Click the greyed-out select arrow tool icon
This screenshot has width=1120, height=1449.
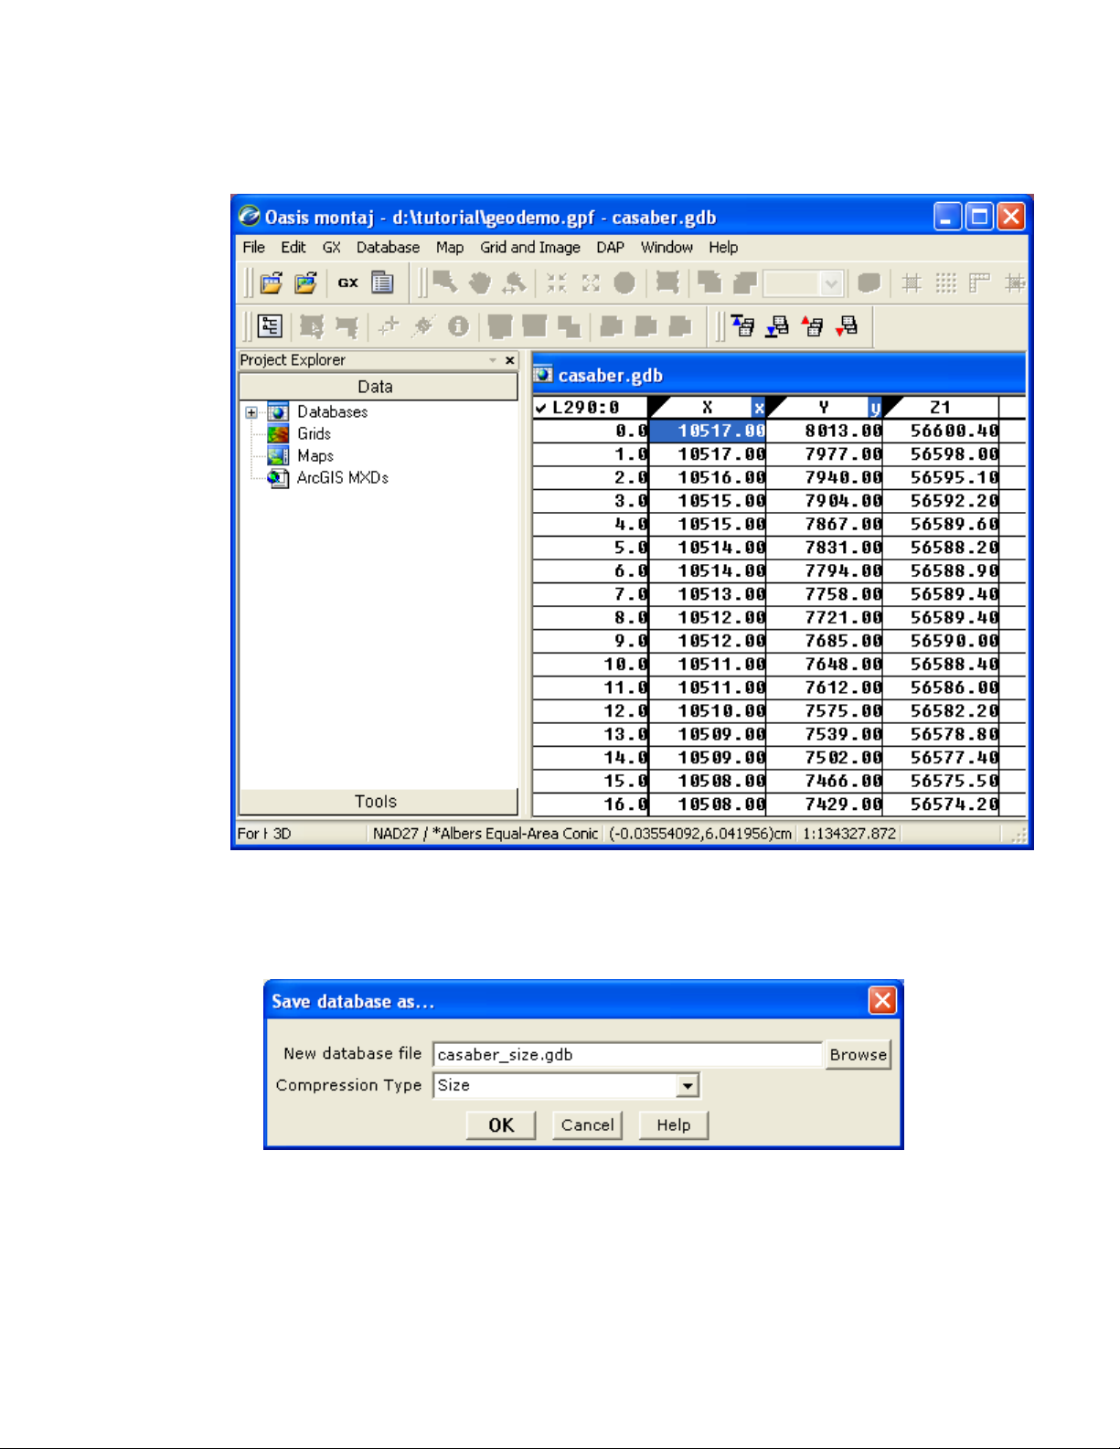coord(445,282)
